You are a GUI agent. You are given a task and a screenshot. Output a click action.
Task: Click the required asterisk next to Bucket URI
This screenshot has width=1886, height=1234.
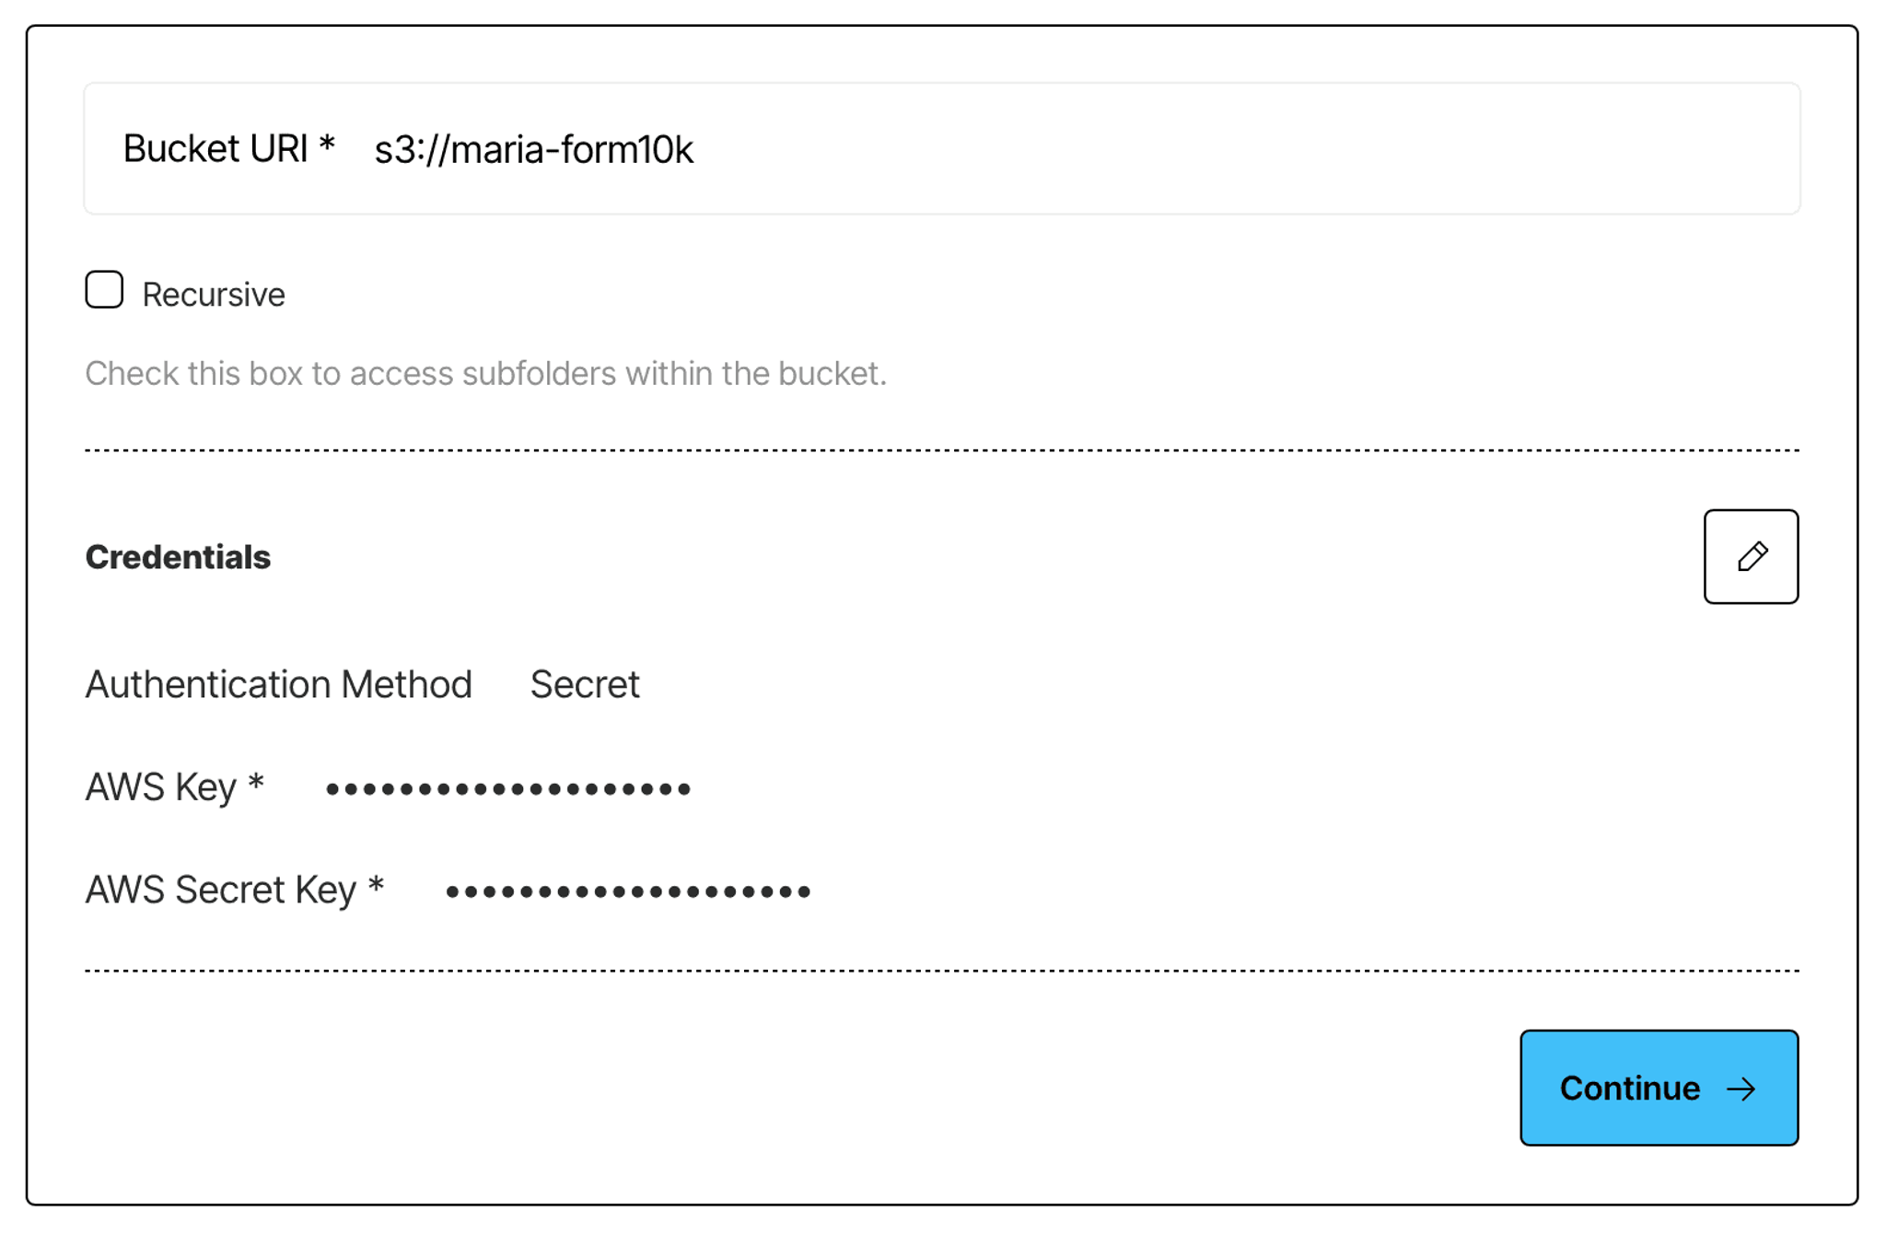(327, 145)
